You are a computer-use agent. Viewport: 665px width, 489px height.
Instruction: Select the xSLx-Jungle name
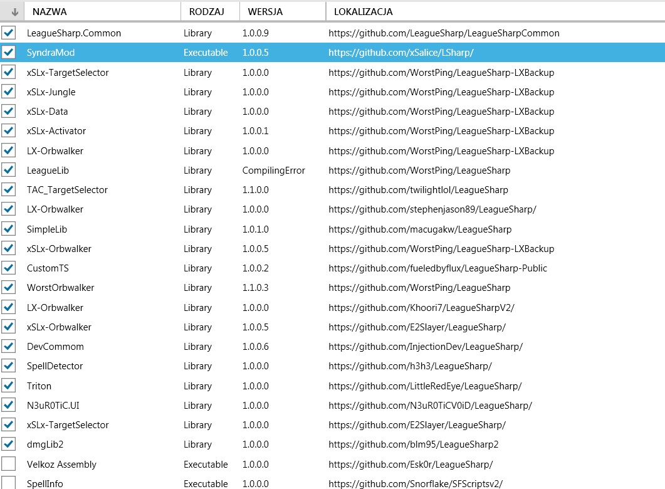51,92
